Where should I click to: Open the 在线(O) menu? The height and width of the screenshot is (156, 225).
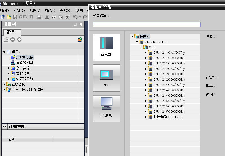(65, 10)
